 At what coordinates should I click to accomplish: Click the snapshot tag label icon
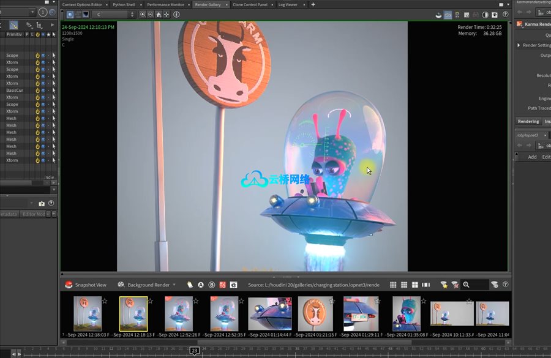(x=190, y=285)
